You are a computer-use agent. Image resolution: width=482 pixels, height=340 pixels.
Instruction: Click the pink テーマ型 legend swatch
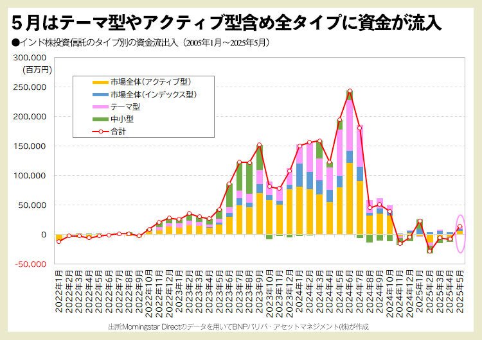[x=100, y=106]
